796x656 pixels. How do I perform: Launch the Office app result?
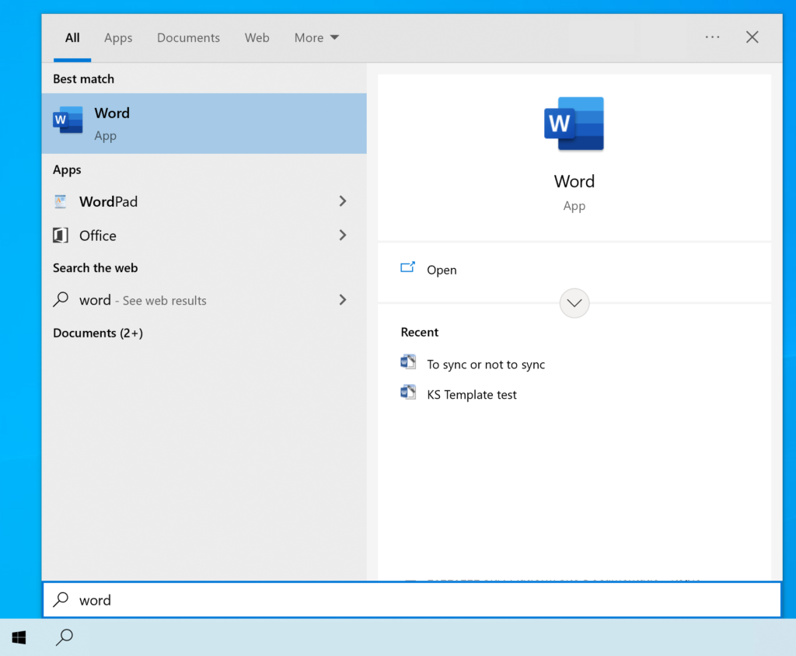97,236
